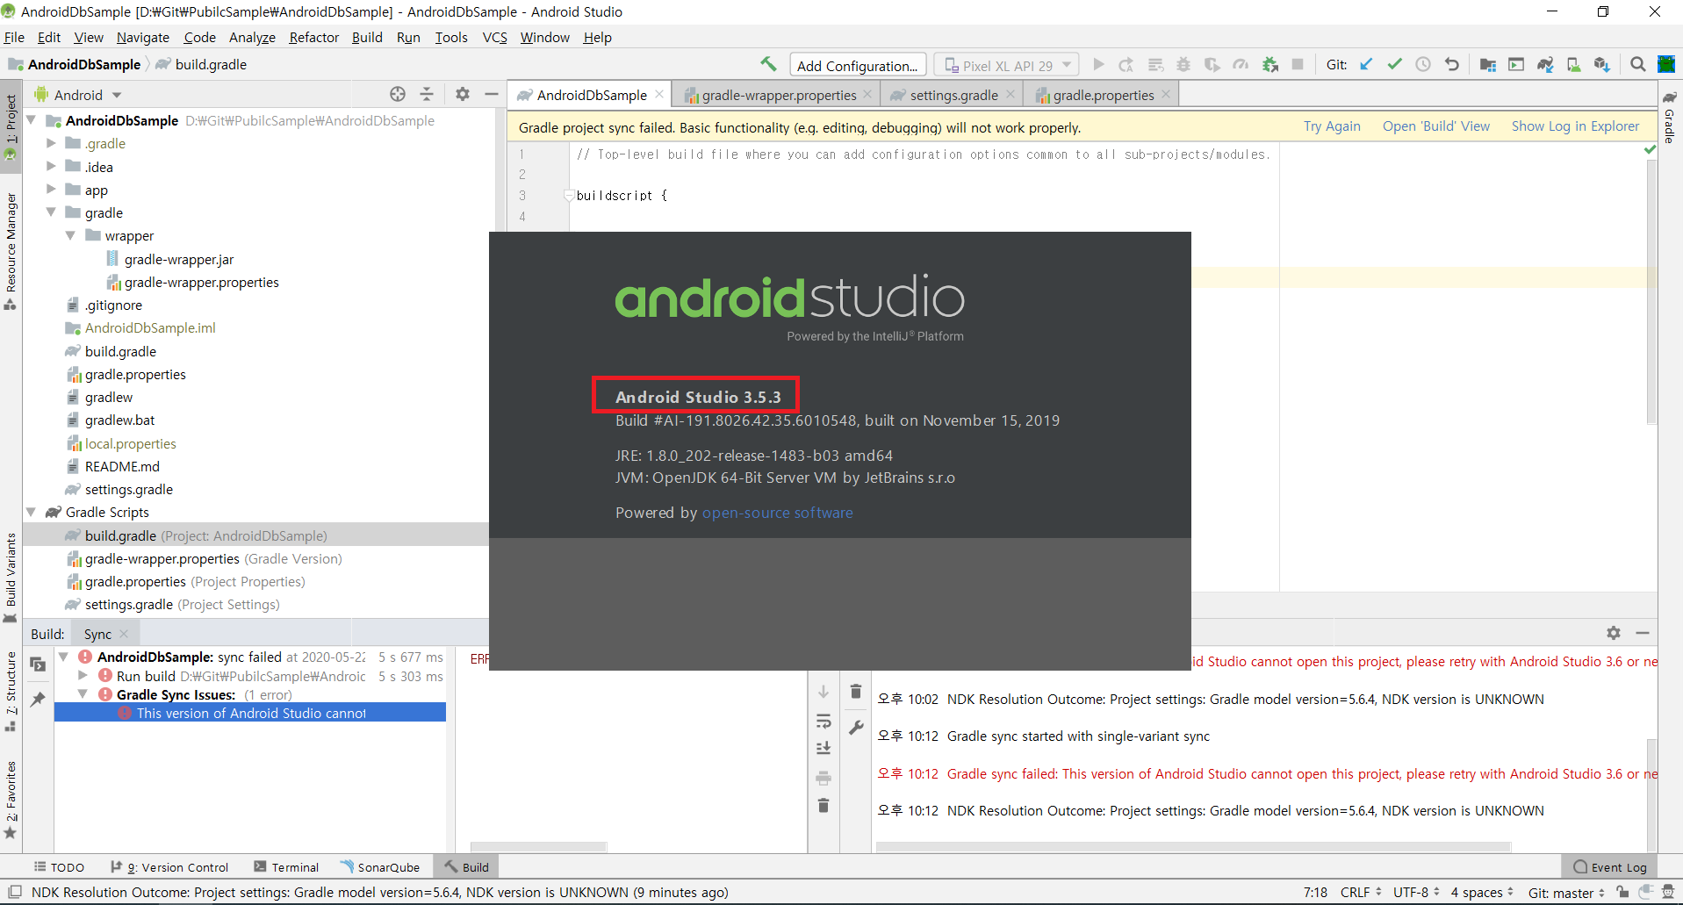This screenshot has width=1683, height=905.
Task: Click the Git Show History clock icon
Action: [x=1423, y=65]
